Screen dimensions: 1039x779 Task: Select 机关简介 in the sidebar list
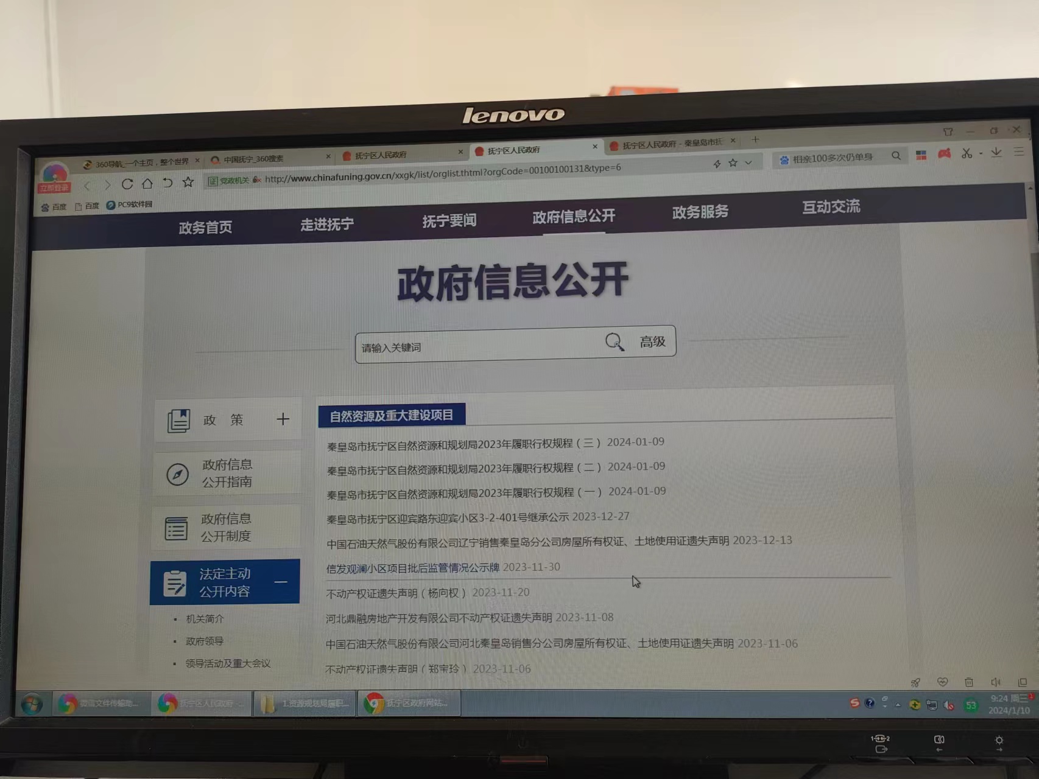[x=205, y=619]
